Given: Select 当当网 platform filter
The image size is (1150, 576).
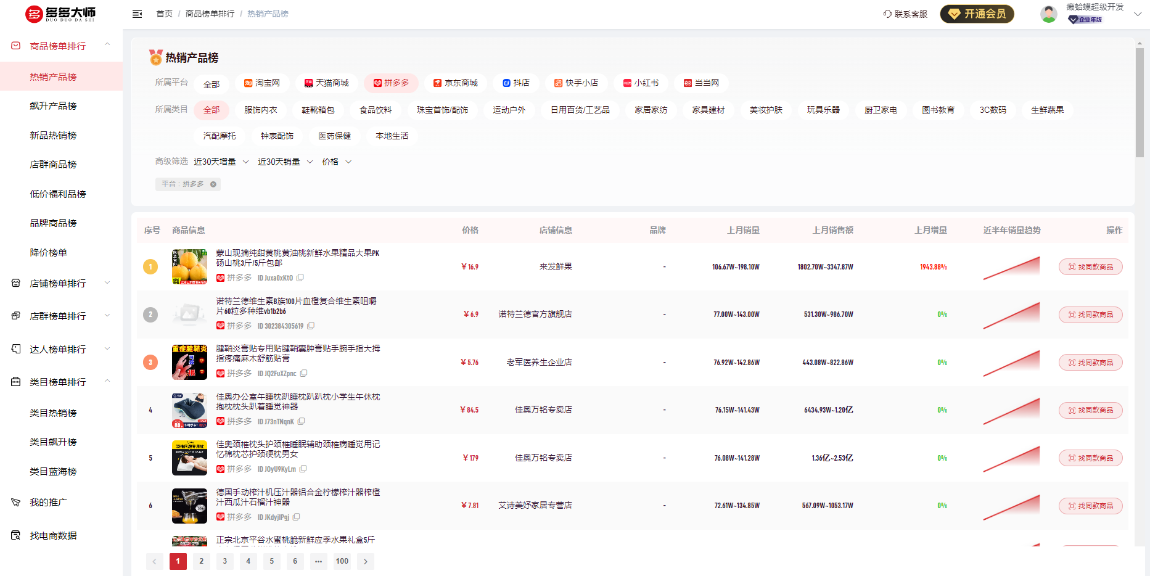Looking at the screenshot, I should 701,83.
